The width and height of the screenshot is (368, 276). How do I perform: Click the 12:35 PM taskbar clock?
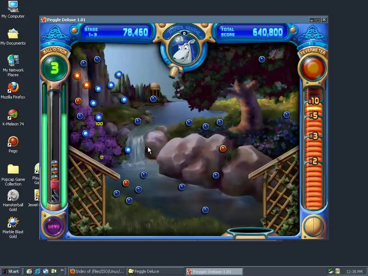pyautogui.click(x=354, y=272)
